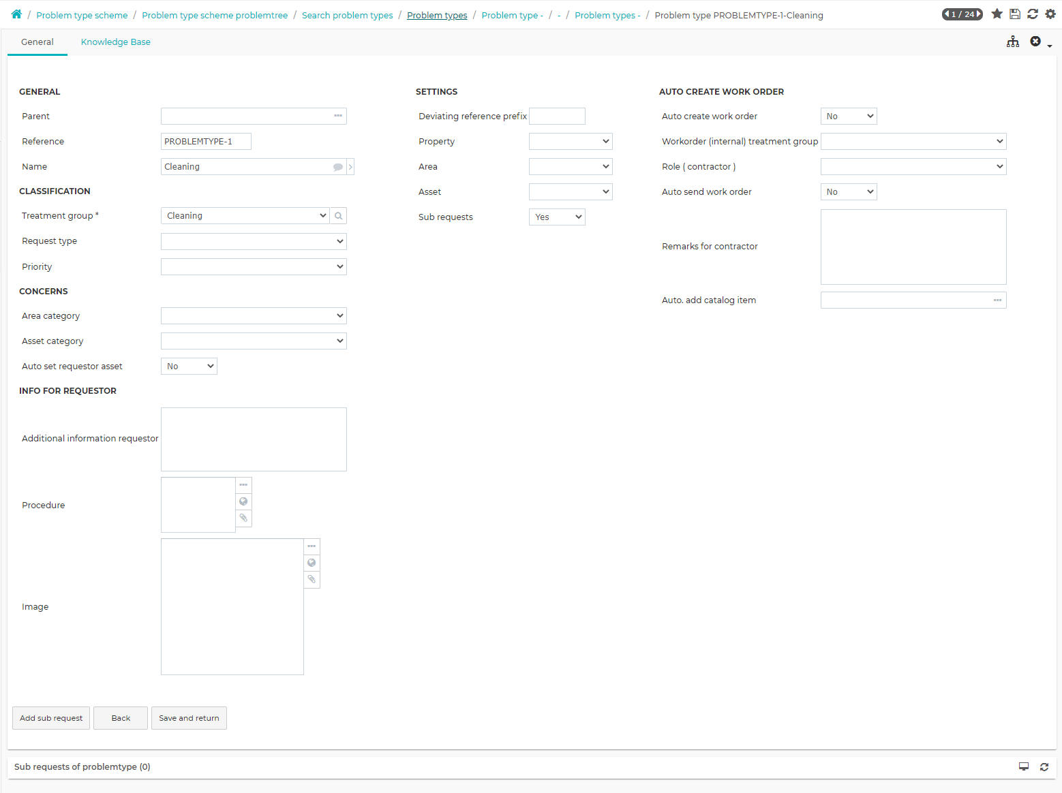Open the Auto create work order dropdown
This screenshot has width=1062, height=793.
tap(849, 116)
